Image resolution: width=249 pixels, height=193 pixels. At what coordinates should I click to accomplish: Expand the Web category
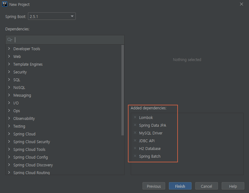pyautogui.click(x=9, y=56)
